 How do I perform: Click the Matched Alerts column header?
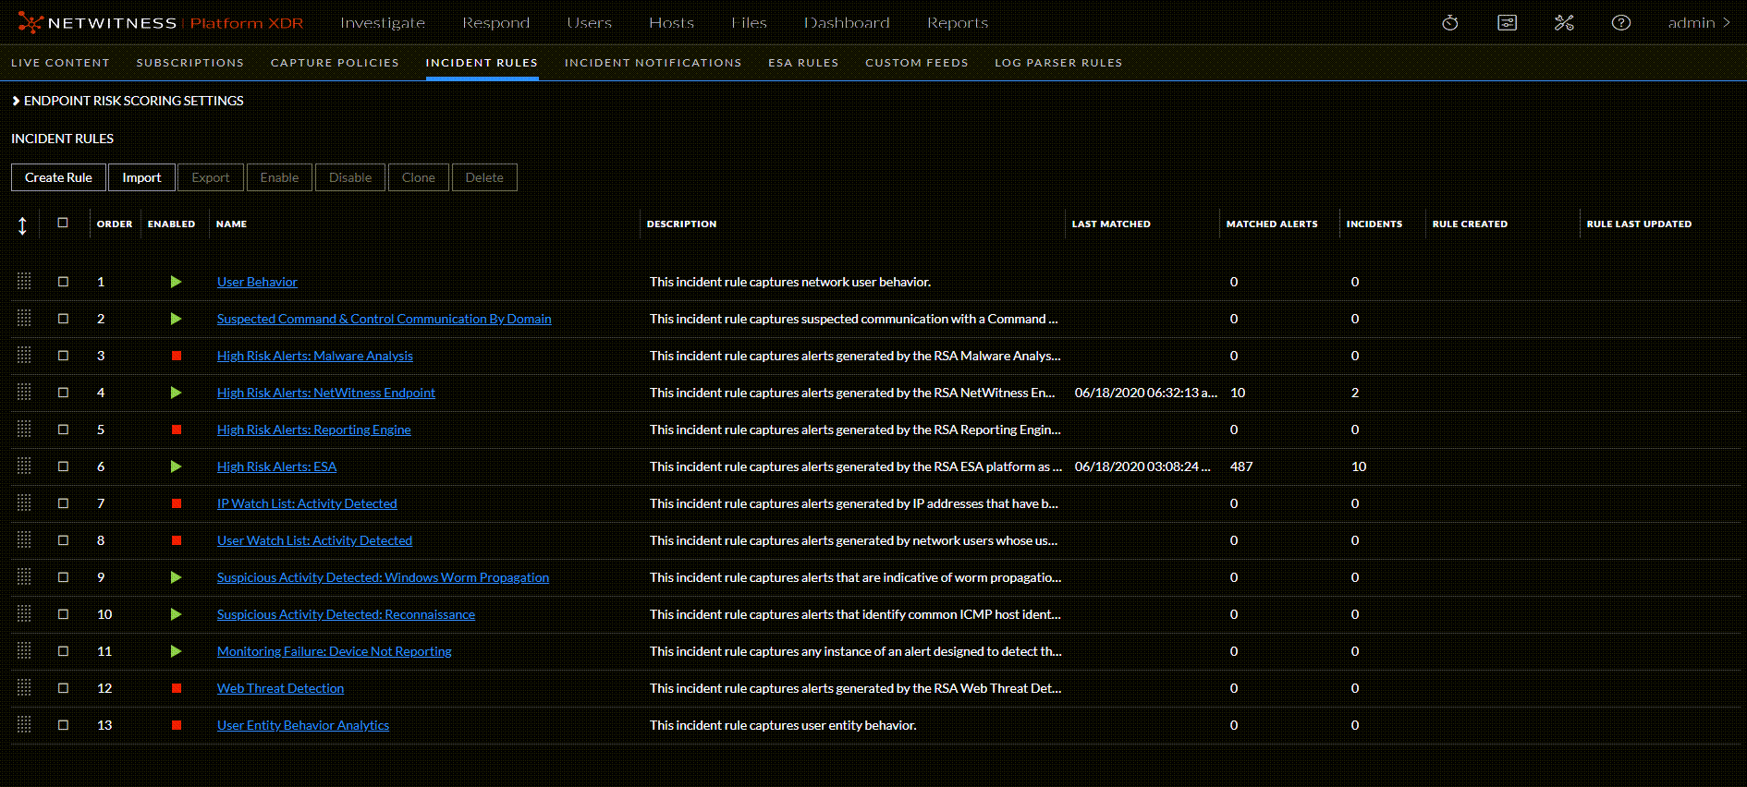[x=1272, y=224]
